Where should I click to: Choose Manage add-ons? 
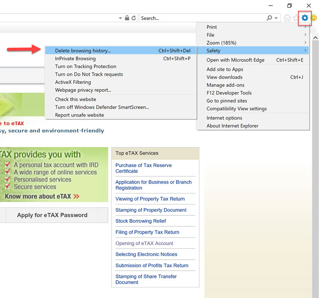click(253, 85)
